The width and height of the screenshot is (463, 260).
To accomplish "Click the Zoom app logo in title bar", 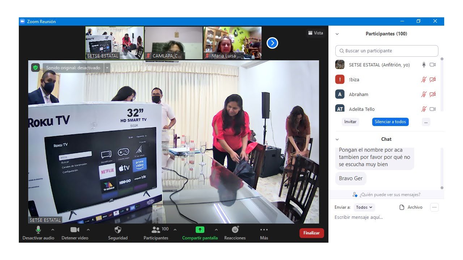I will coord(22,21).
